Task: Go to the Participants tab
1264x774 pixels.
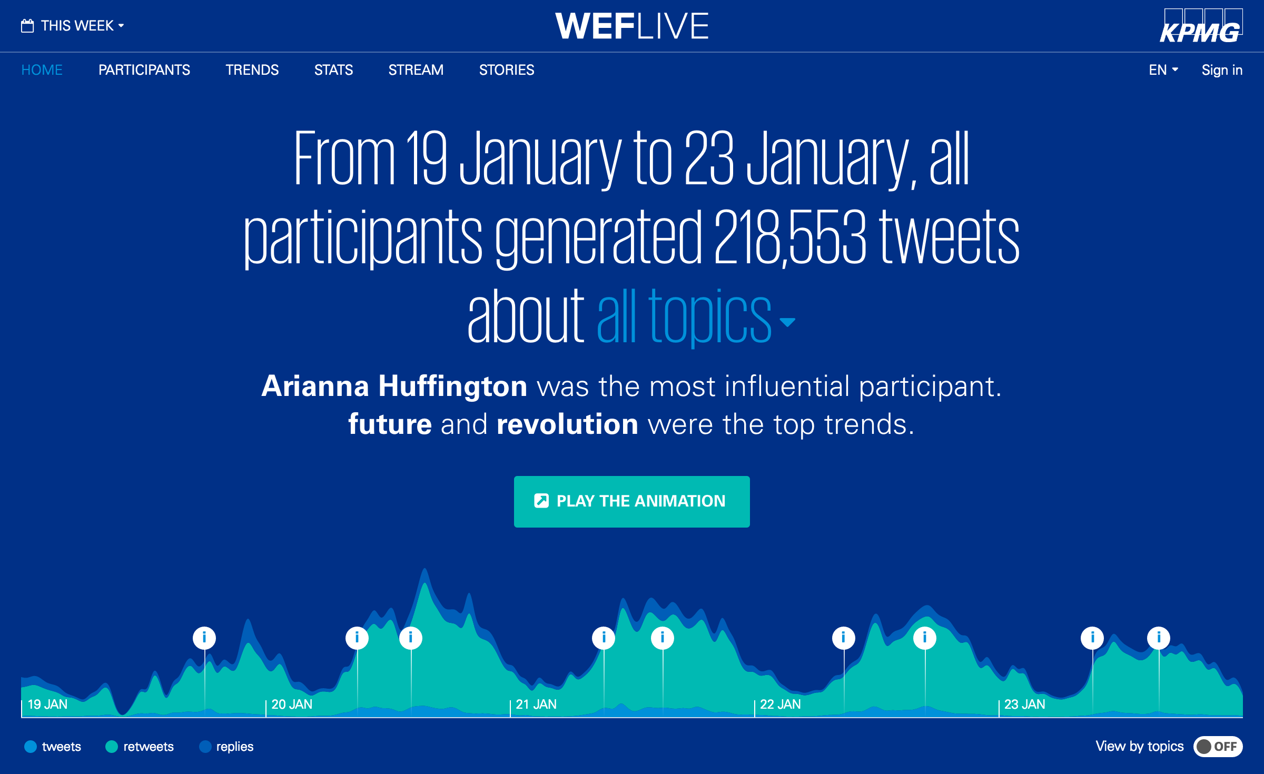Action: (x=144, y=70)
